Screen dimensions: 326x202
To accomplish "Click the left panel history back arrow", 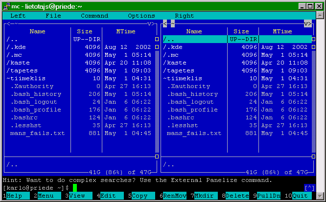I will click(8, 23).
